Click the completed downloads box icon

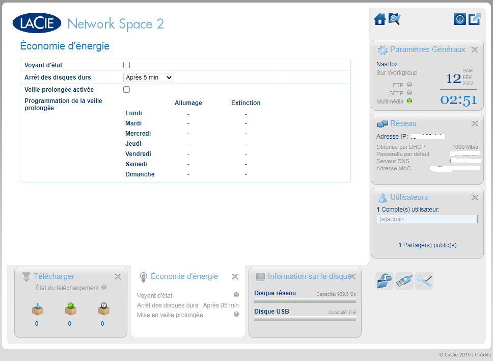(70, 309)
